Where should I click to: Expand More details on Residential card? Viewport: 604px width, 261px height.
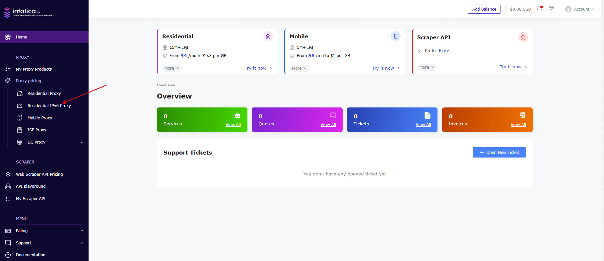[x=172, y=68]
